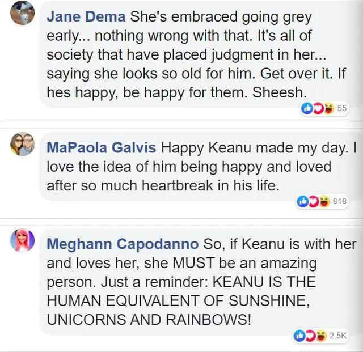Visit Meghann Capodanno's profile name link
This screenshot has height=352, width=363.
123,244
